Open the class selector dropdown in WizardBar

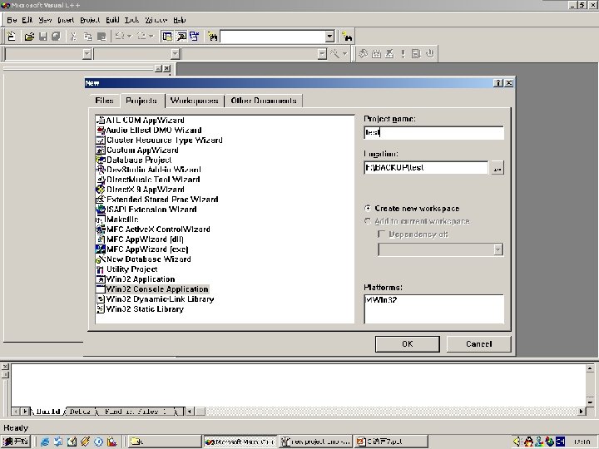(87, 54)
